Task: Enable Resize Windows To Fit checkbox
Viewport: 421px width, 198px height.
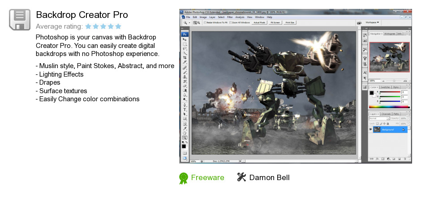Action: click(205, 22)
